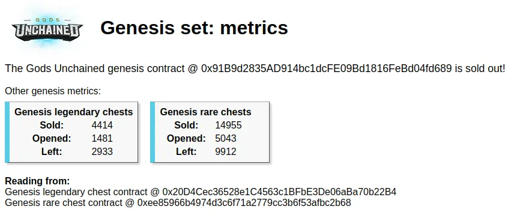Viewport: 517px width, 218px height.
Task: Click the Opened: label in legendary chests card
Action: (x=52, y=139)
